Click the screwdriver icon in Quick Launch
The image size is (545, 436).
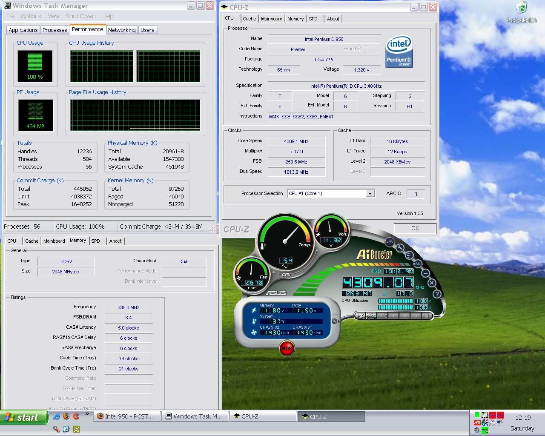[56, 429]
